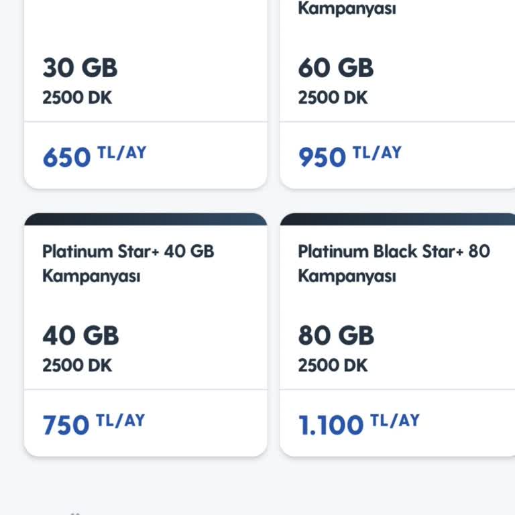Image resolution: width=515 pixels, height=515 pixels.
Task: Click 2500 DK under 40 GB
Action: point(77,365)
